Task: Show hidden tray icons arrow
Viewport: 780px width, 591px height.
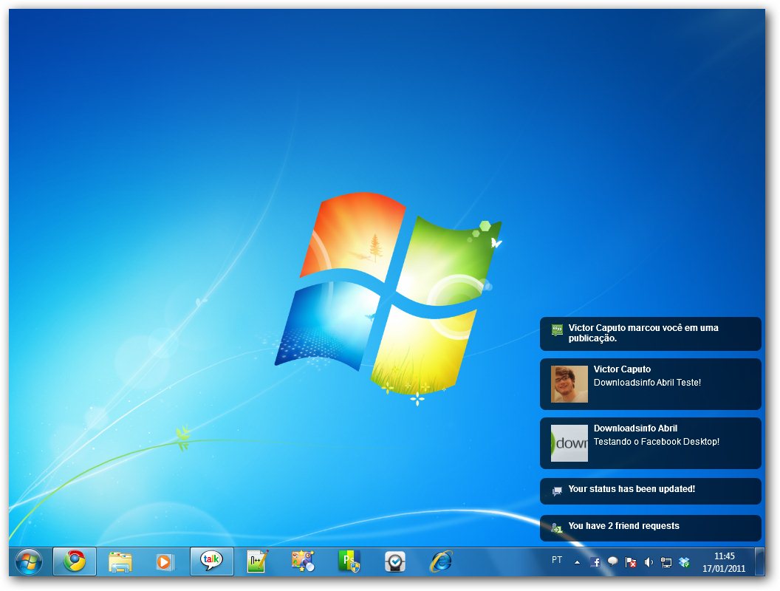Action: (577, 562)
